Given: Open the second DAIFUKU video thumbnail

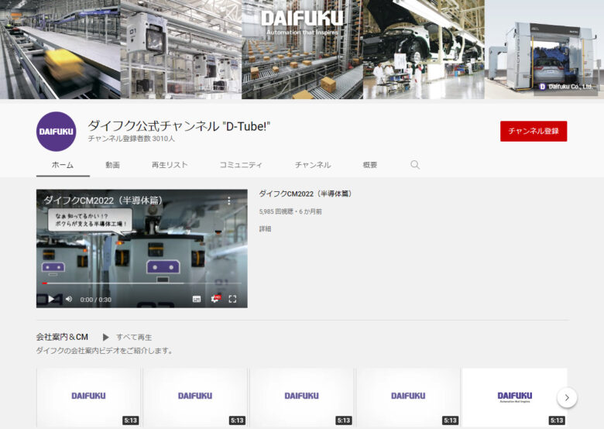Looking at the screenshot, I should (195, 397).
